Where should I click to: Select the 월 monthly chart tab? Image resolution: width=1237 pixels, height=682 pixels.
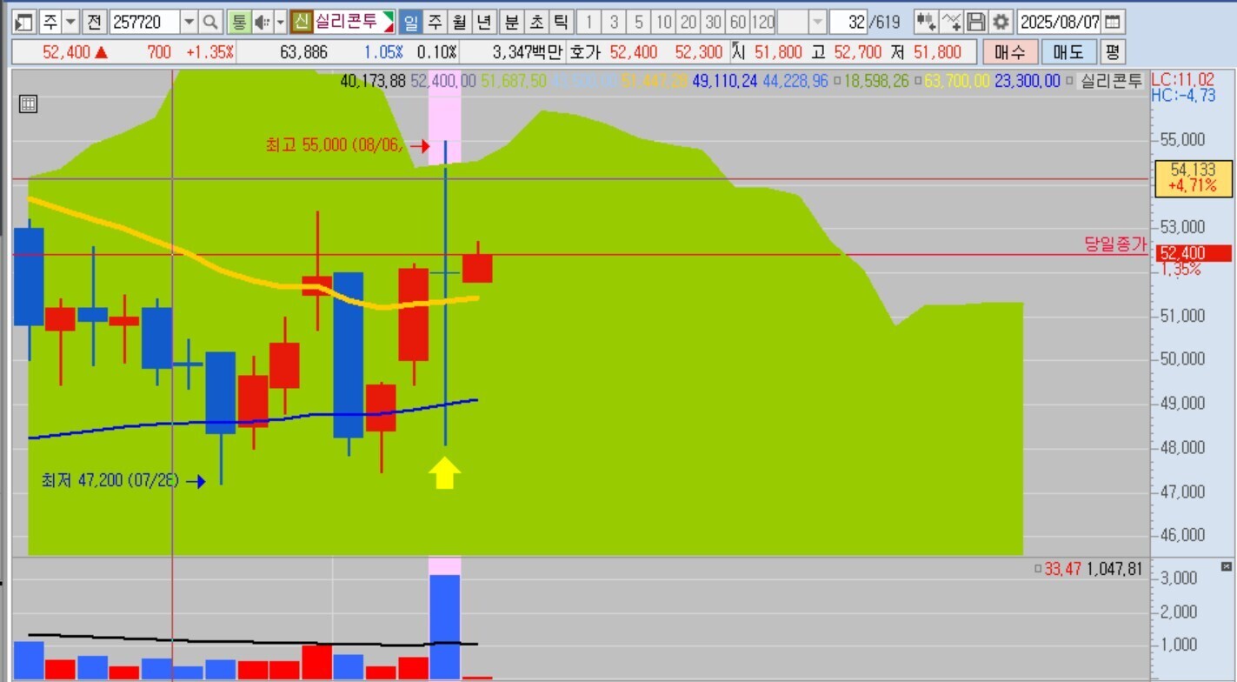tap(460, 22)
